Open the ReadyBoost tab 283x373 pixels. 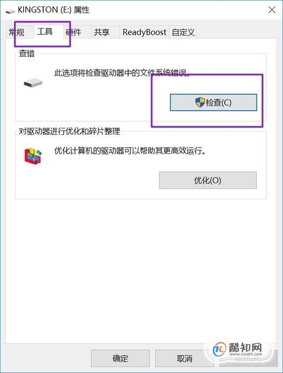(x=144, y=33)
